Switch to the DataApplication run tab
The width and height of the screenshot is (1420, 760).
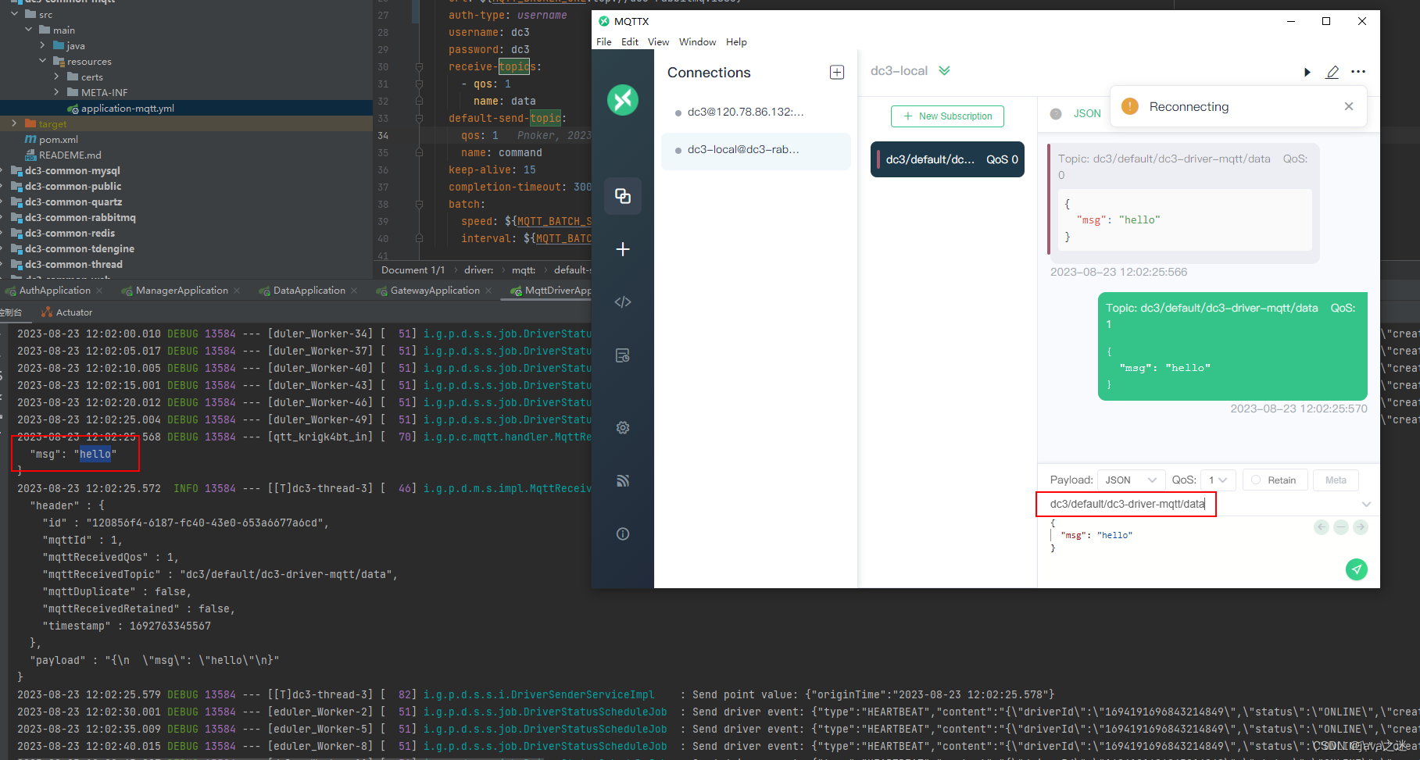pos(309,291)
